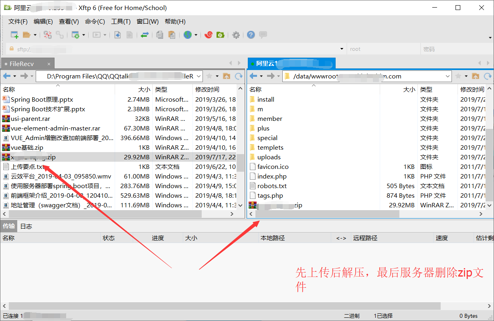Sort the remote files by the 修改时间 header
Image resolution: width=494 pixels, height=321 pixels.
coord(472,89)
